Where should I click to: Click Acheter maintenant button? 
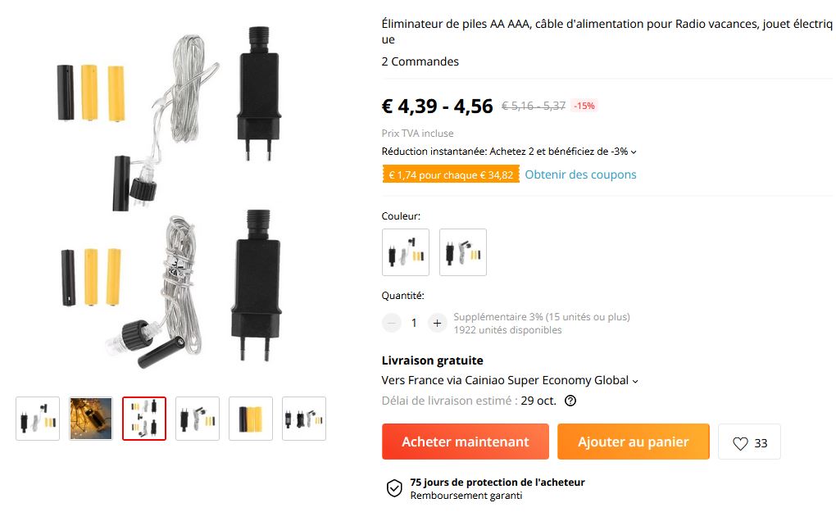[465, 442]
